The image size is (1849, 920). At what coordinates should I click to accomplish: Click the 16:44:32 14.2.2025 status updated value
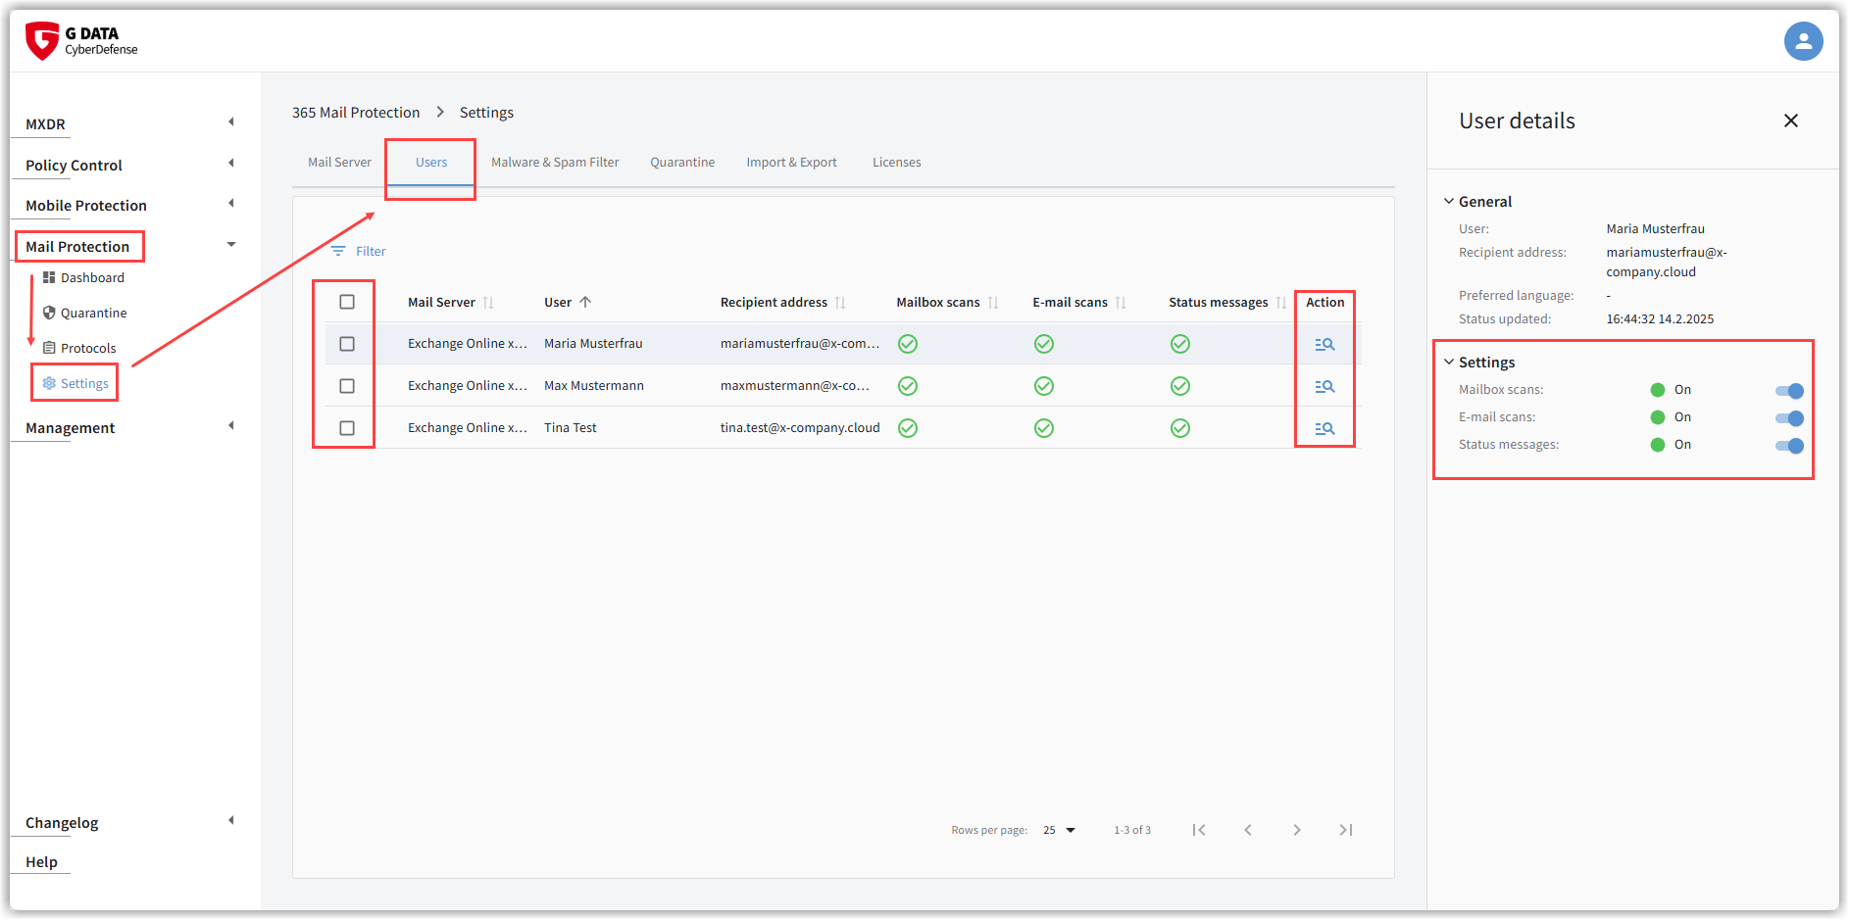click(x=1660, y=319)
